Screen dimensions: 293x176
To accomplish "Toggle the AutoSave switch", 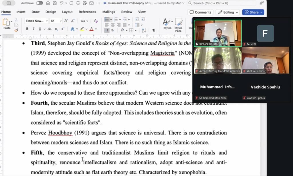I will tap(39, 3).
